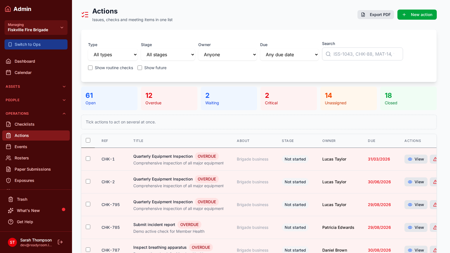Click the magnifier icon in search box
The width and height of the screenshot is (450, 253).
pos(328,54)
